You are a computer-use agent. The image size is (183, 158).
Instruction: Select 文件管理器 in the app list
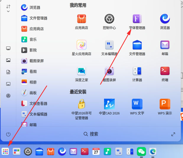34,18
